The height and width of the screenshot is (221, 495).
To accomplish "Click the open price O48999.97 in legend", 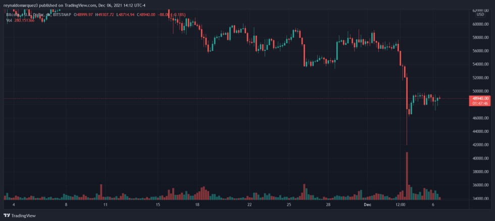I will click(85, 15).
